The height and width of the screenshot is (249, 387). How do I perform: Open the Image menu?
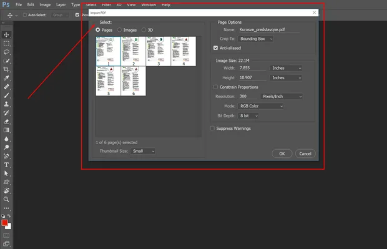pyautogui.click(x=45, y=5)
